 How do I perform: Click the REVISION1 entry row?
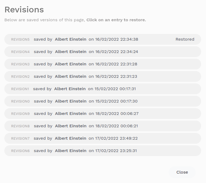point(103,89)
